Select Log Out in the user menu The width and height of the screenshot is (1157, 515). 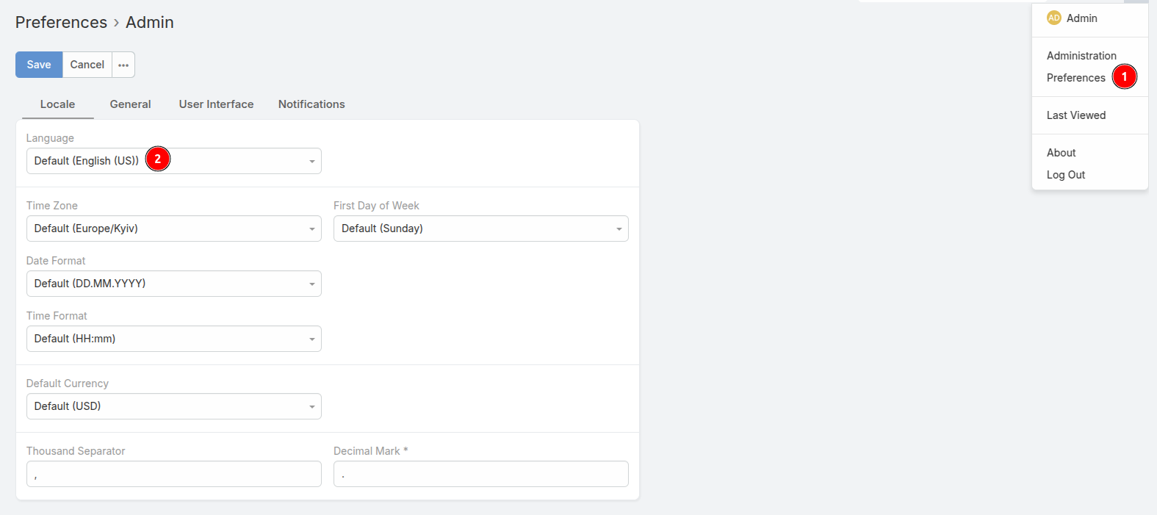[1065, 175]
